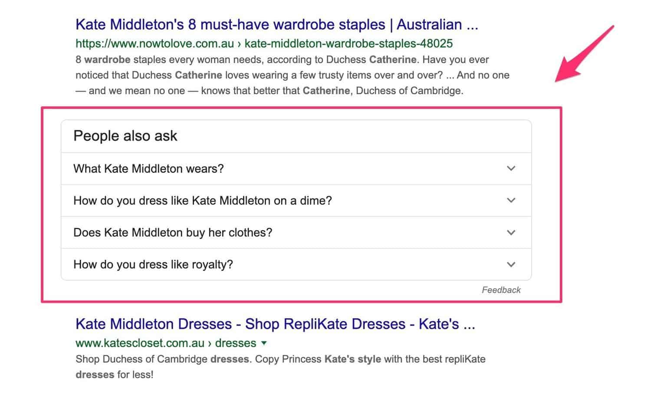
Task: Expand "How do you dress like royalty?"
Action: coord(153,264)
